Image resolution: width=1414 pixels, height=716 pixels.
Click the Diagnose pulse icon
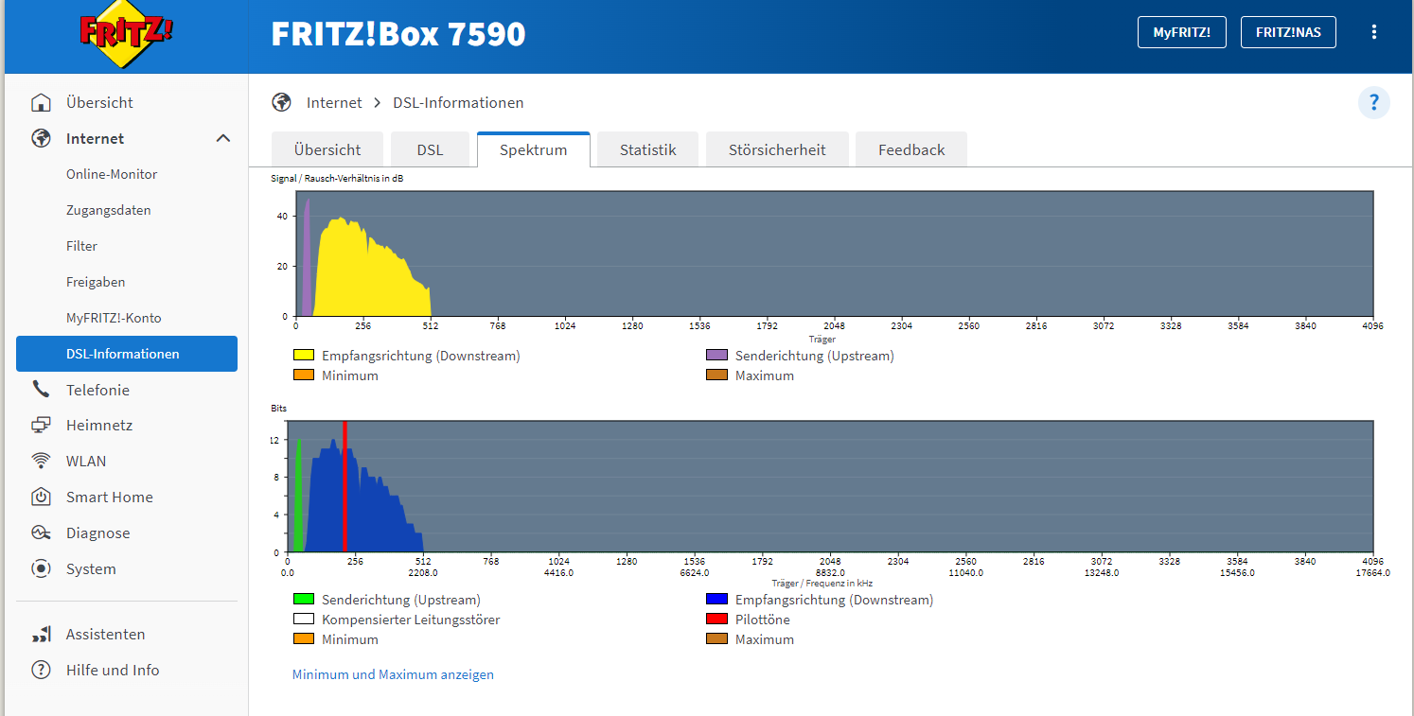(41, 533)
